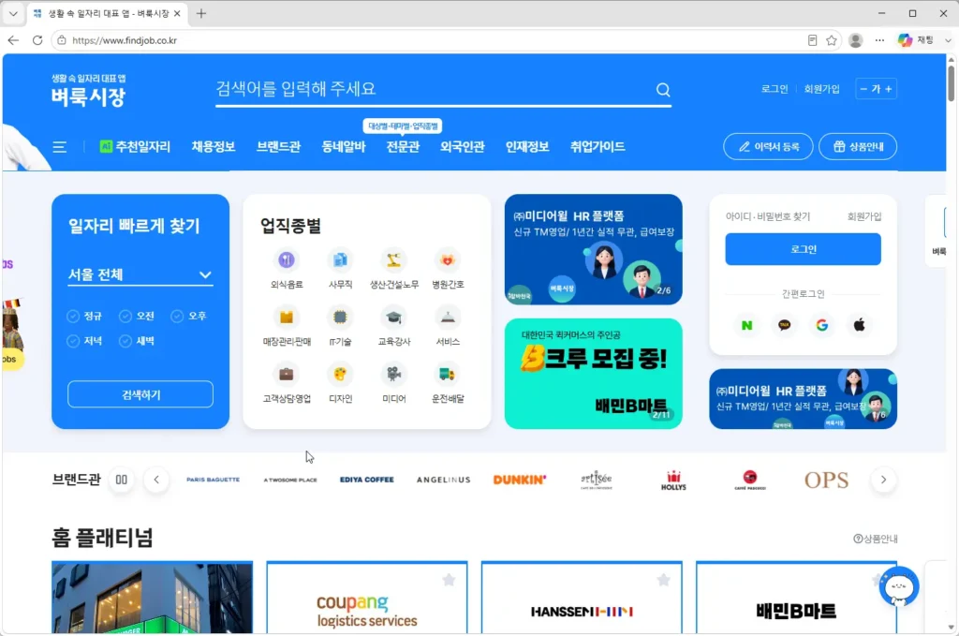
Task: Add page to browser favorites star
Action: pos(832,40)
